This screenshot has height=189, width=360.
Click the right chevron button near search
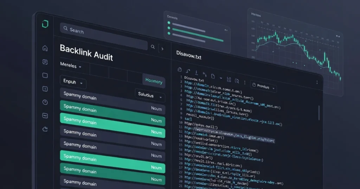pos(162,49)
